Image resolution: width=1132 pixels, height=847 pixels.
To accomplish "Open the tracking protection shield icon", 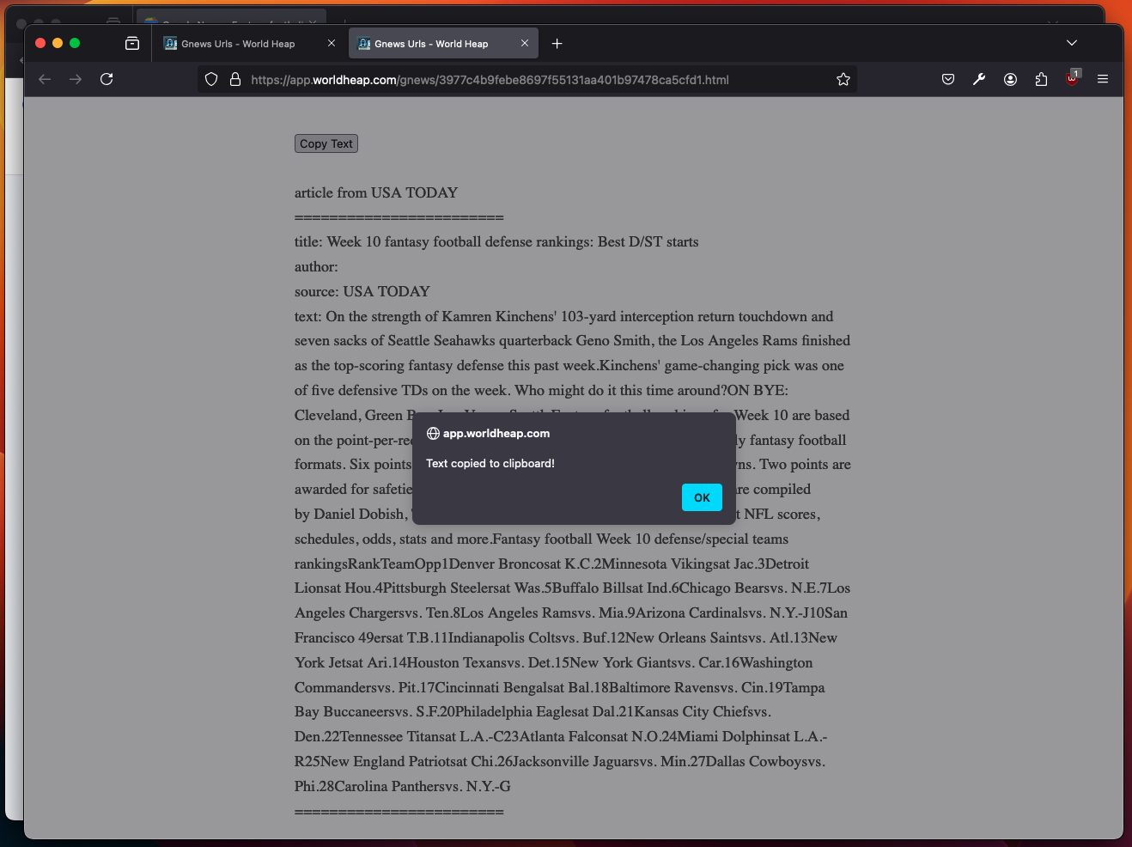I will [x=211, y=79].
